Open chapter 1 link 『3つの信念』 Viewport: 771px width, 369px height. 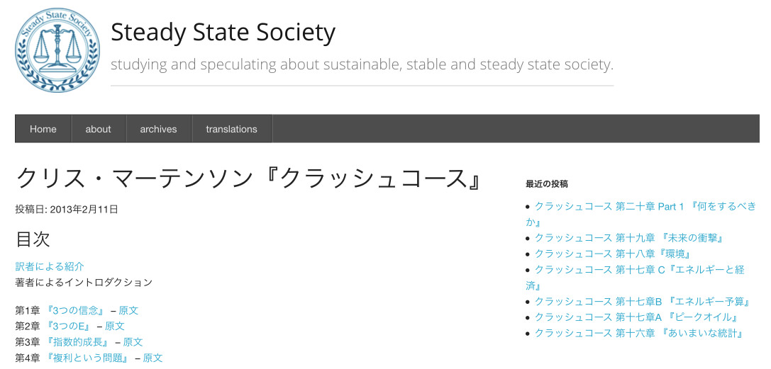tap(75, 311)
